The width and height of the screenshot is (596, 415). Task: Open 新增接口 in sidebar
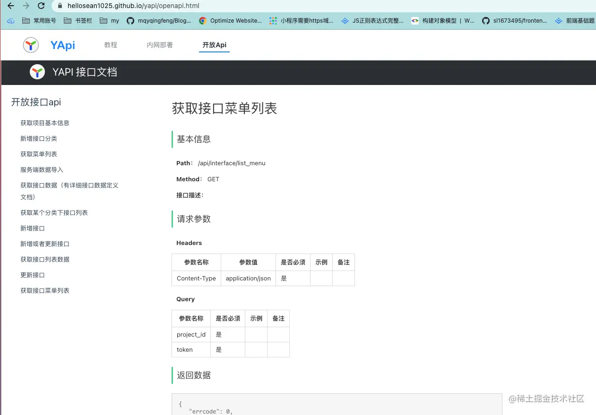33,228
